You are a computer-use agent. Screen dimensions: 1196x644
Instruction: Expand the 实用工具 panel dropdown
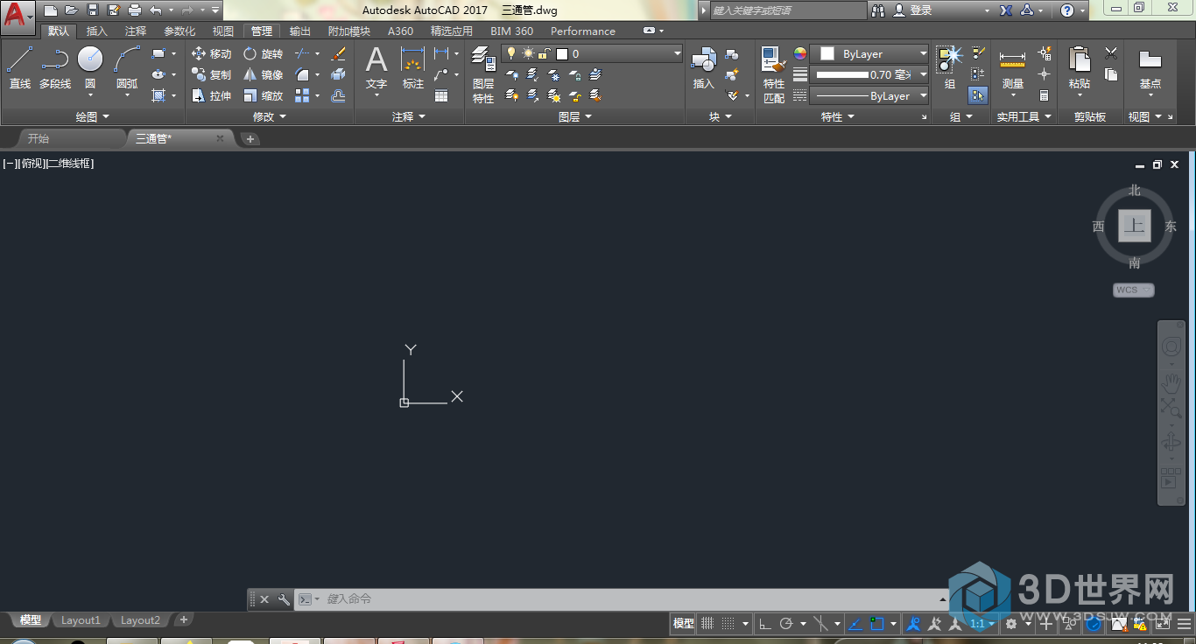(1024, 116)
